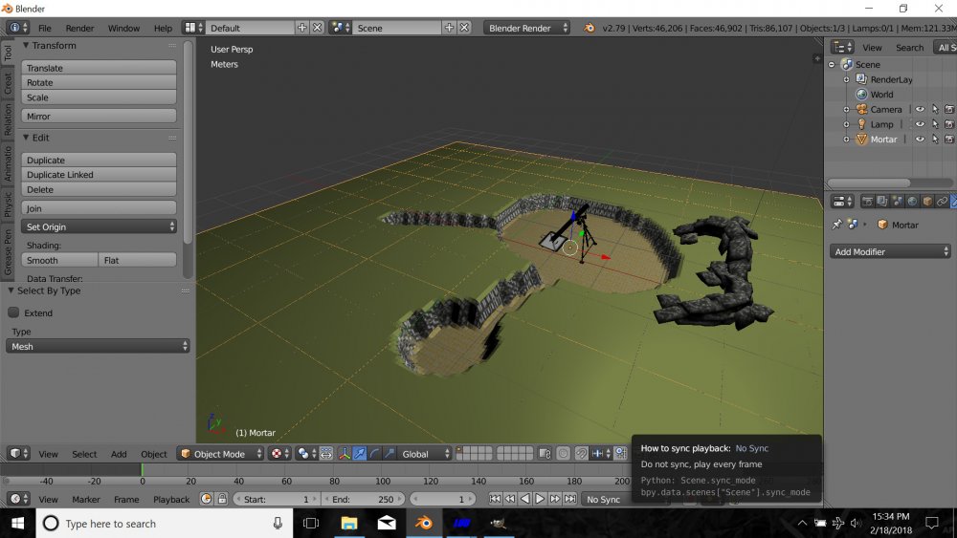Switch to the World properties tab
Screen dimensions: 957x538
click(912, 201)
